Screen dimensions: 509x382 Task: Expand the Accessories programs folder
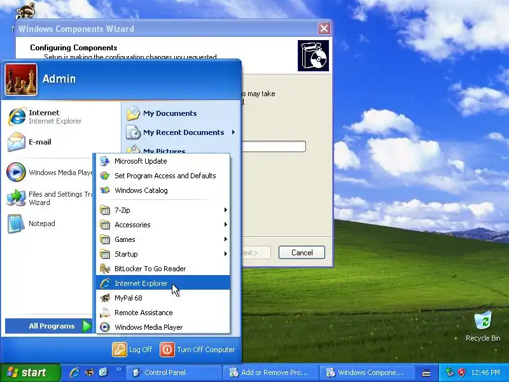tap(163, 225)
